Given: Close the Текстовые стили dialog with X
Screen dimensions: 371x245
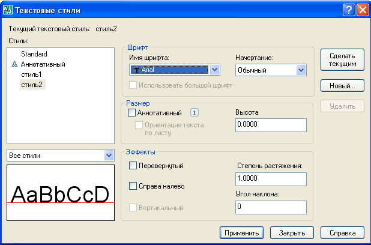Looking at the screenshot, I should [x=363, y=10].
